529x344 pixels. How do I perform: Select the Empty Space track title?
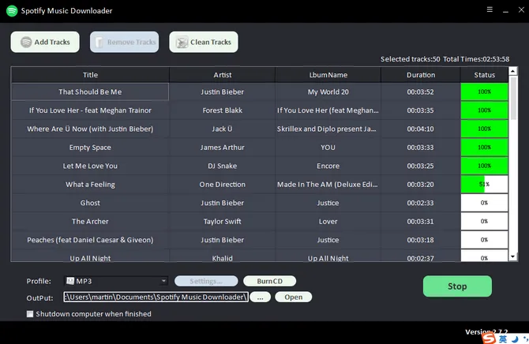tap(90, 148)
